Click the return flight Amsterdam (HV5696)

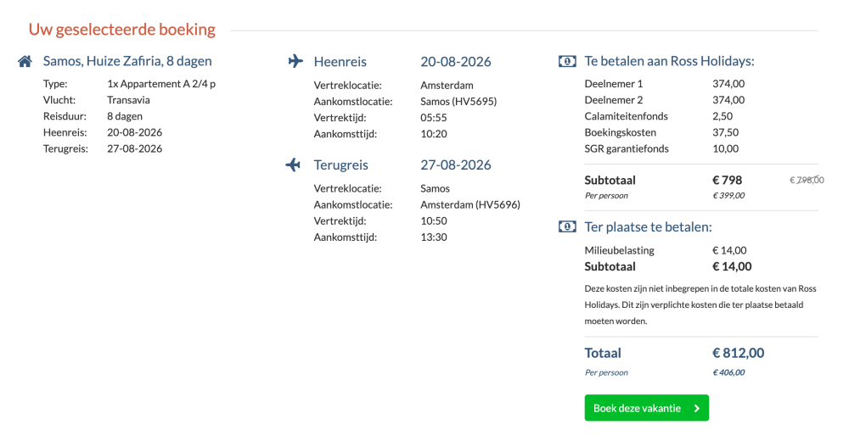pyautogui.click(x=470, y=204)
